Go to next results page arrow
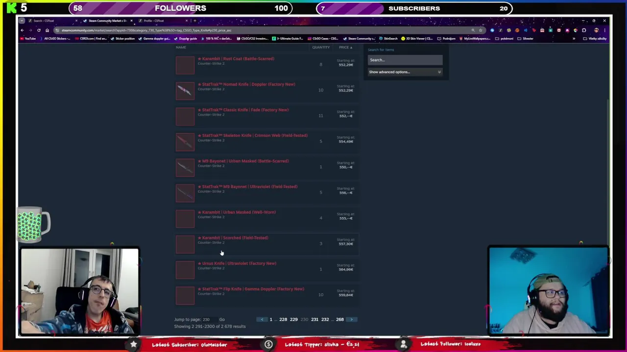 tap(351, 319)
